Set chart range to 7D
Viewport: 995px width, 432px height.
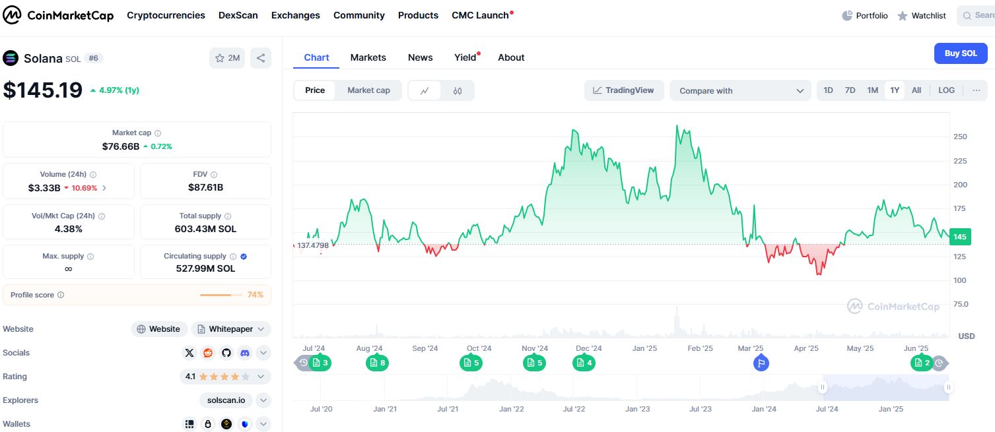coord(850,90)
